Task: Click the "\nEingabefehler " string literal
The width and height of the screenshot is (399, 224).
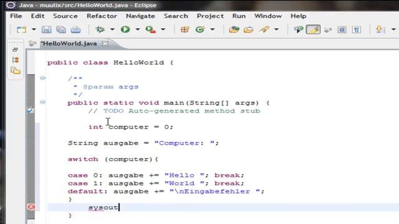Action: [x=214, y=192]
